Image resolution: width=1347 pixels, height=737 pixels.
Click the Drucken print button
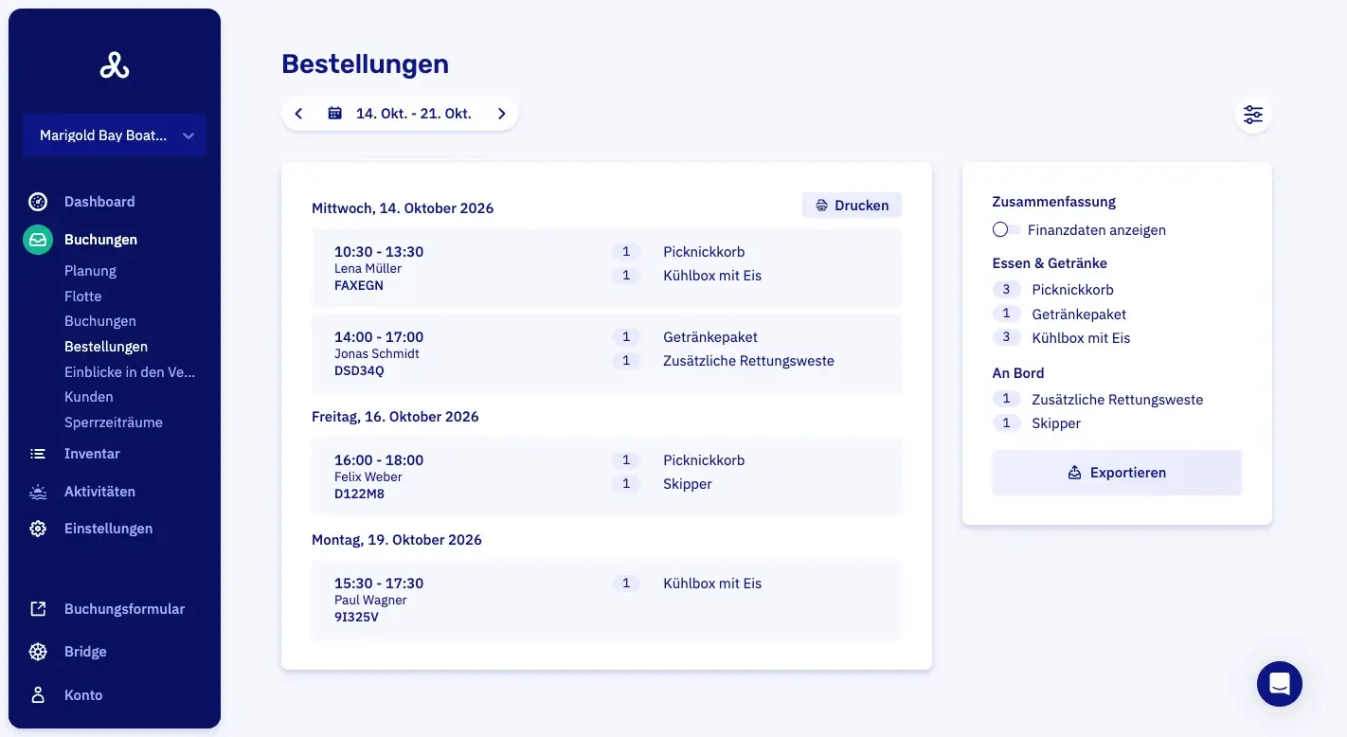tap(852, 206)
